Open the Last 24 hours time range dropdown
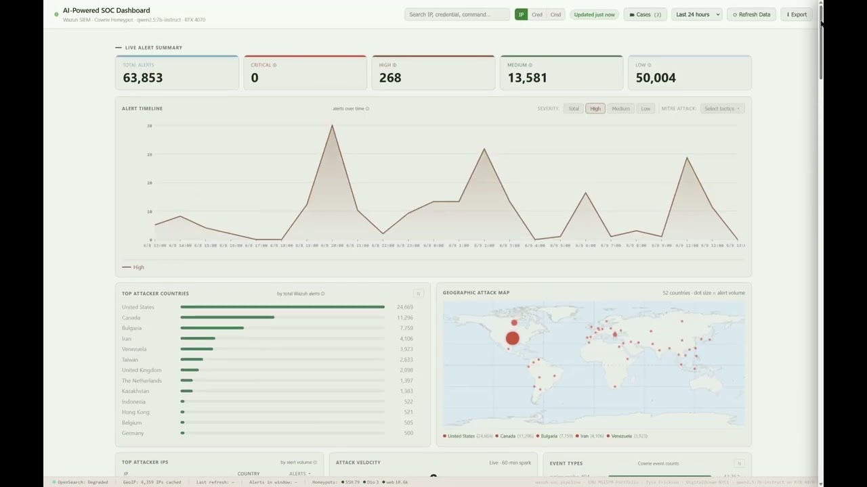The image size is (867, 487). (x=696, y=14)
